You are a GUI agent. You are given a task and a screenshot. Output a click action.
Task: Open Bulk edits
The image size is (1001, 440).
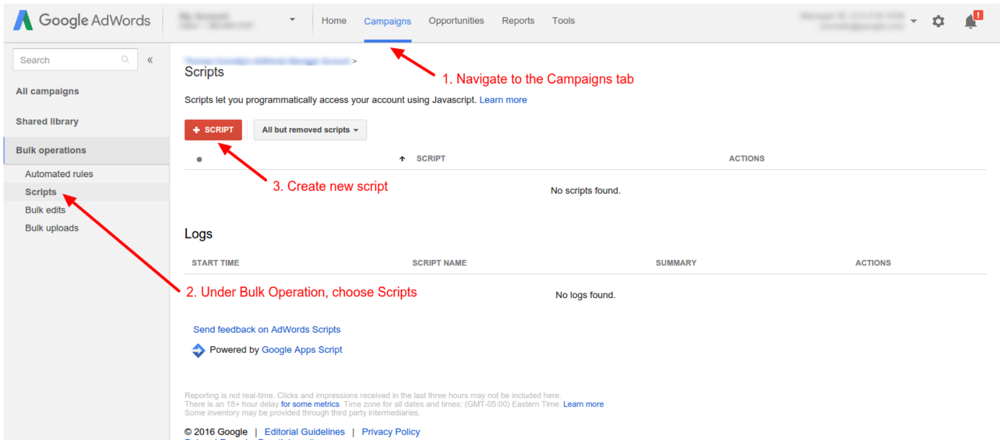click(x=45, y=210)
